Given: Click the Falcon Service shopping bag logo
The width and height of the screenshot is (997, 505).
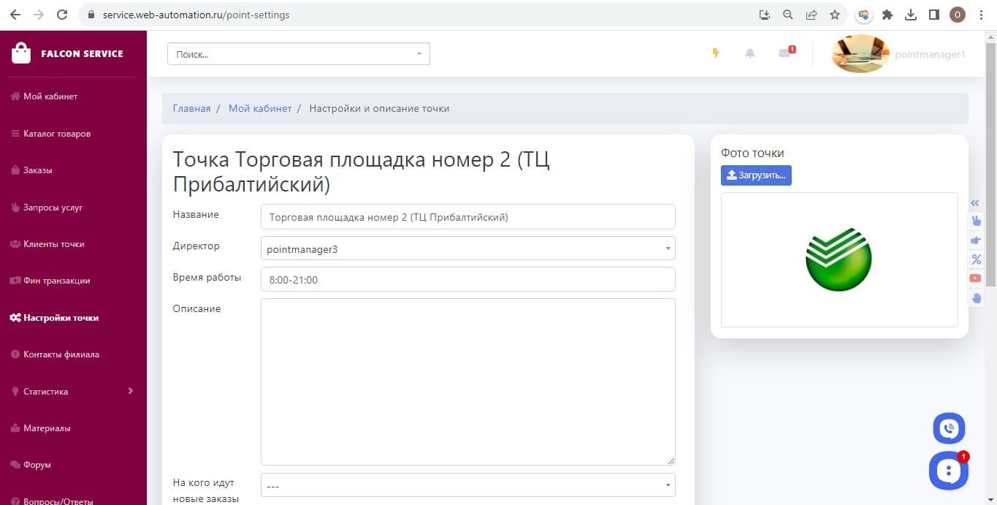Looking at the screenshot, I should 22,53.
